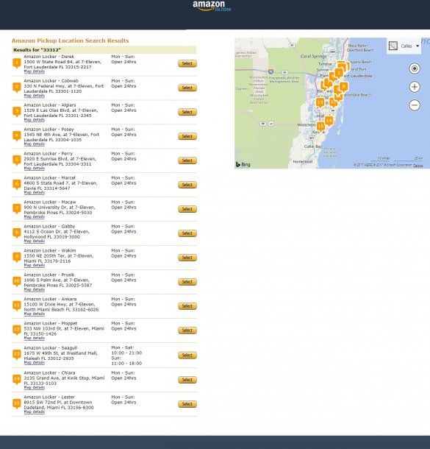
Task: Open Map details for Locker Perry
Action: tap(35, 169)
